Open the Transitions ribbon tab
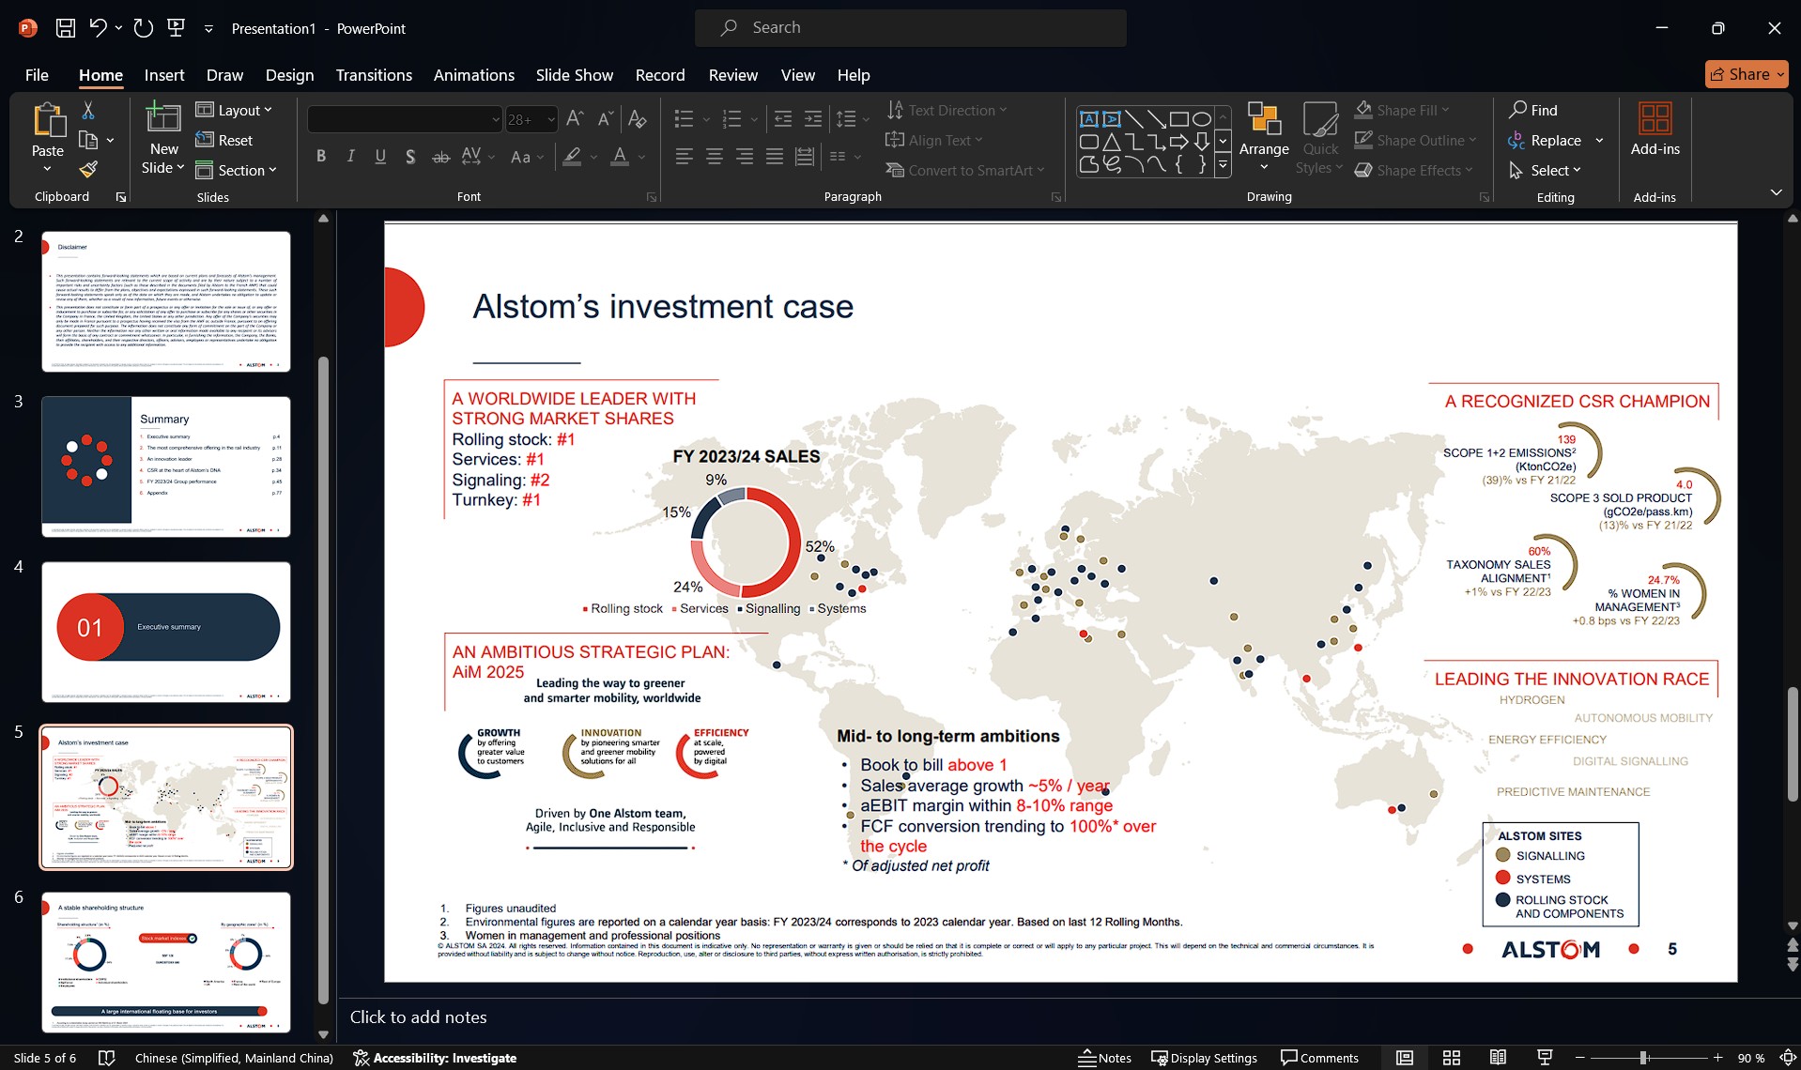The image size is (1801, 1070). [x=374, y=75]
